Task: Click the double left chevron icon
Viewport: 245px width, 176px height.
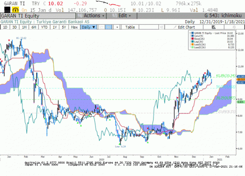Action: coord(162,27)
